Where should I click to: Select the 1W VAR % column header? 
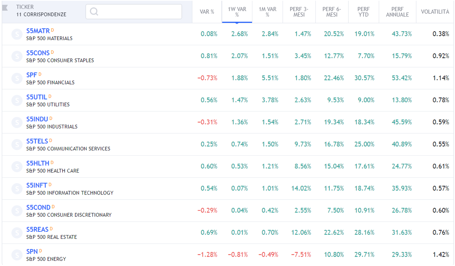click(237, 12)
